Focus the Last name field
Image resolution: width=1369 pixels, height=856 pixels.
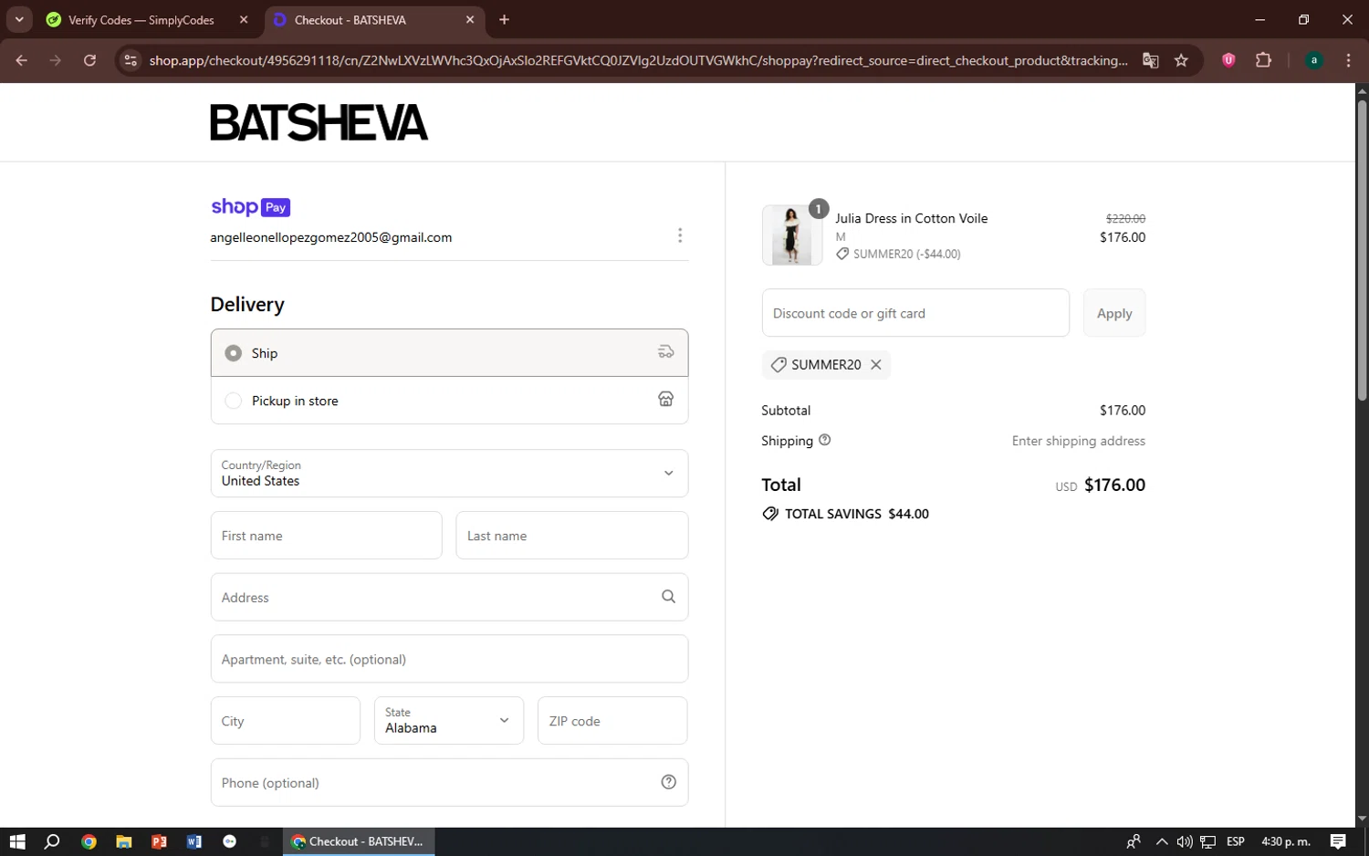point(572,536)
